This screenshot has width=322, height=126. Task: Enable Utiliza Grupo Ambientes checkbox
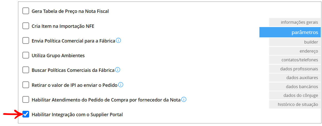[x=26, y=55]
